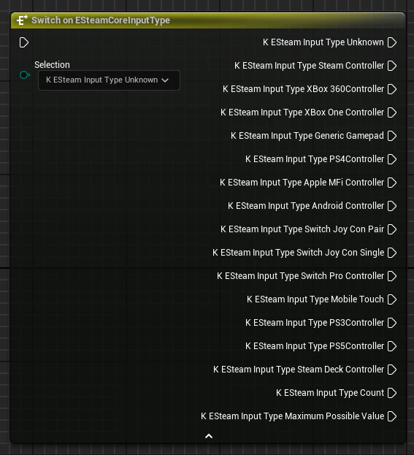This screenshot has height=455, width=414.
Task: Click the Steam Controller output exec pin
Action: 392,66
